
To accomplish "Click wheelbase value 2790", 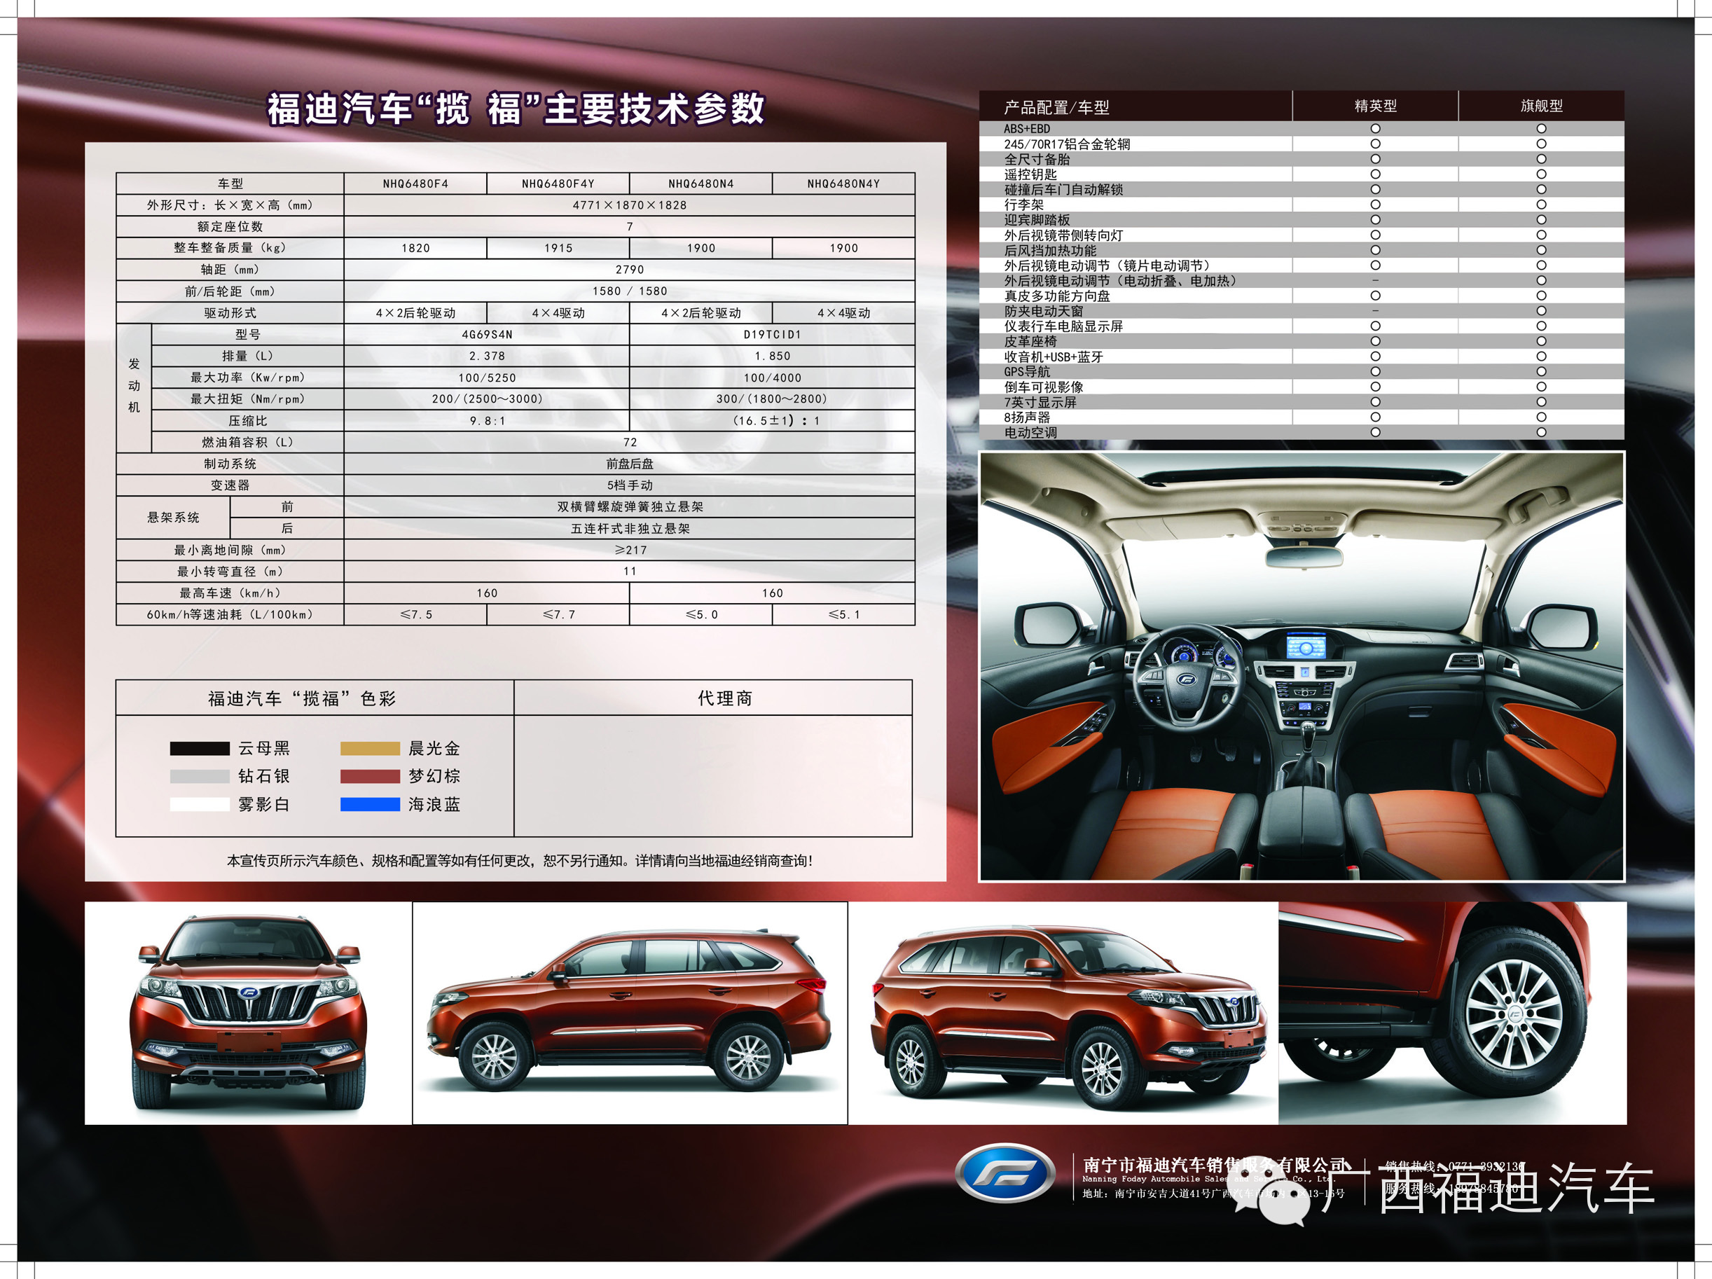I will click(630, 269).
